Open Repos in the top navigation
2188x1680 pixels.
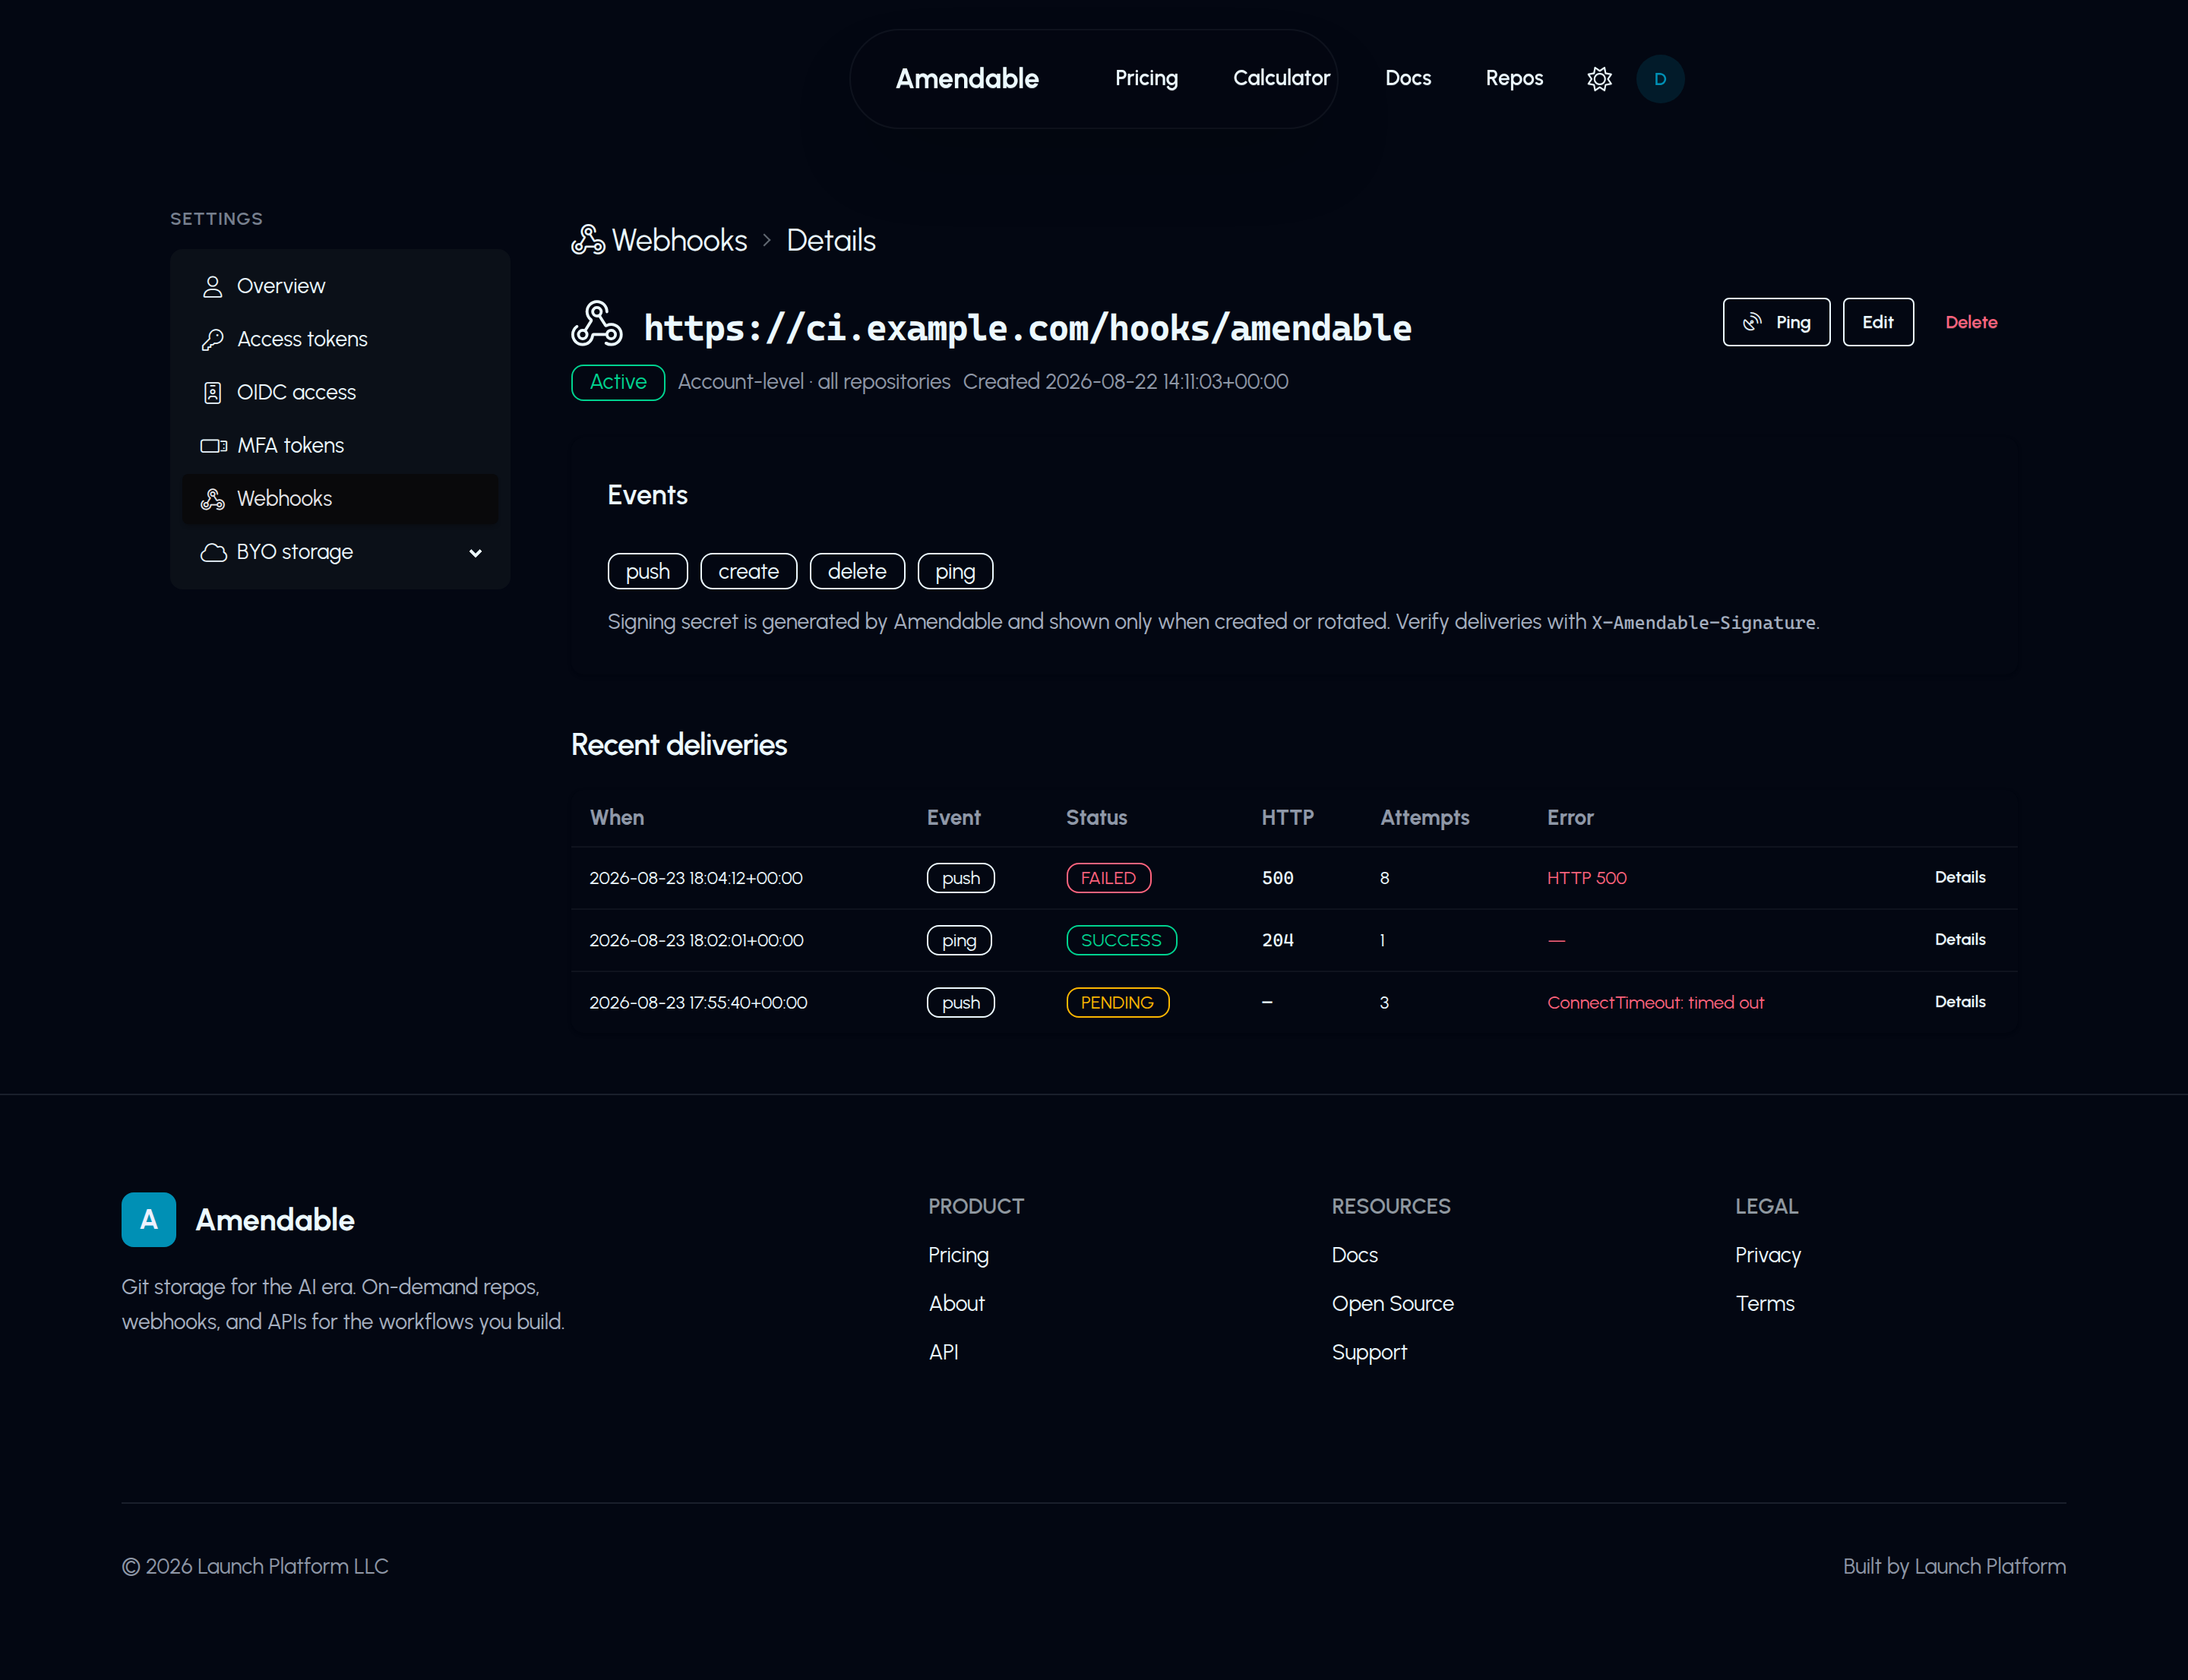(1513, 78)
